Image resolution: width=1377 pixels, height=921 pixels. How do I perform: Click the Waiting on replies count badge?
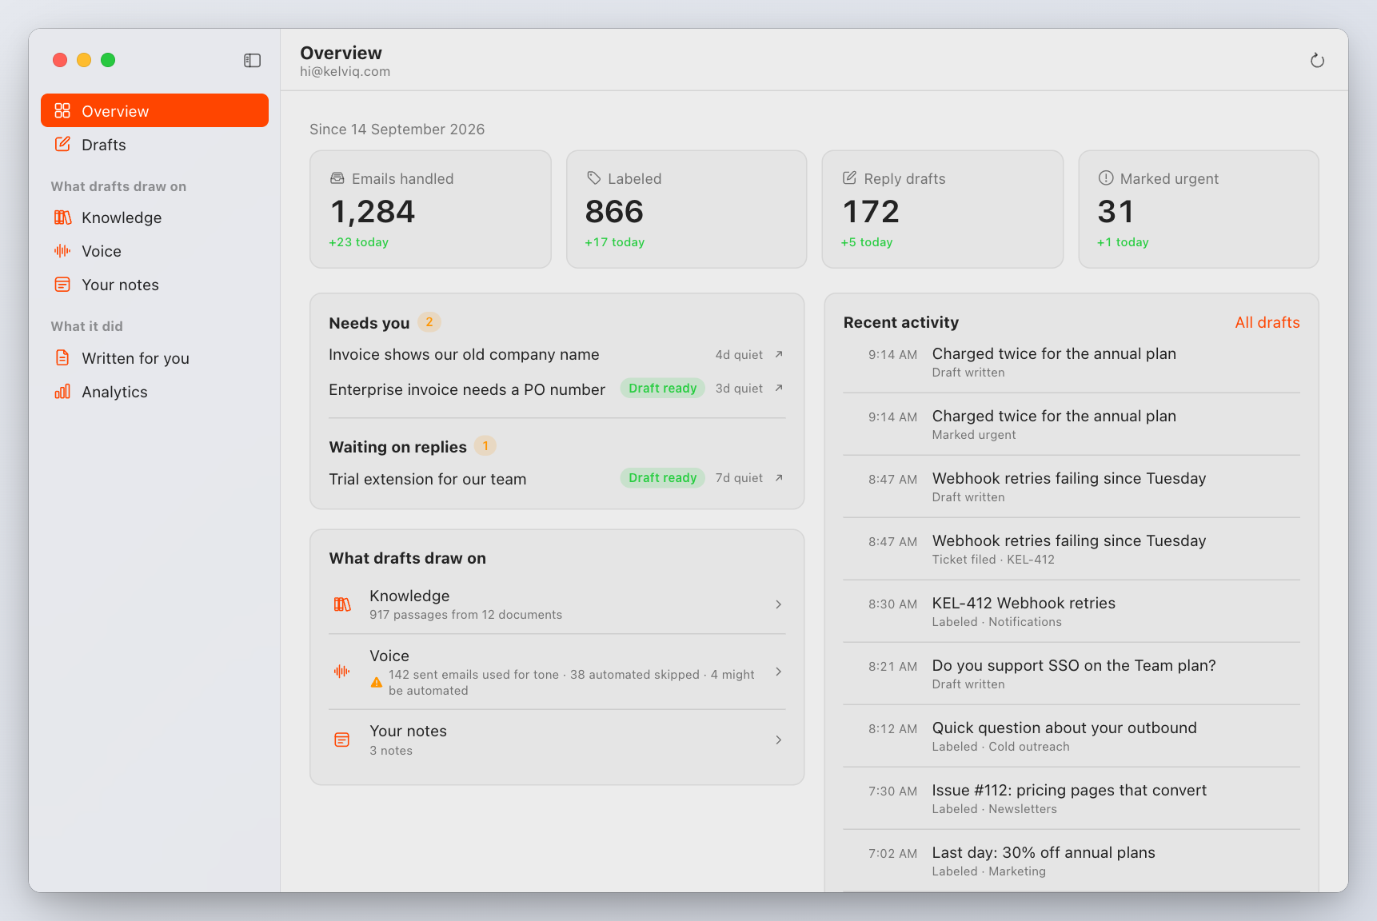tap(485, 446)
